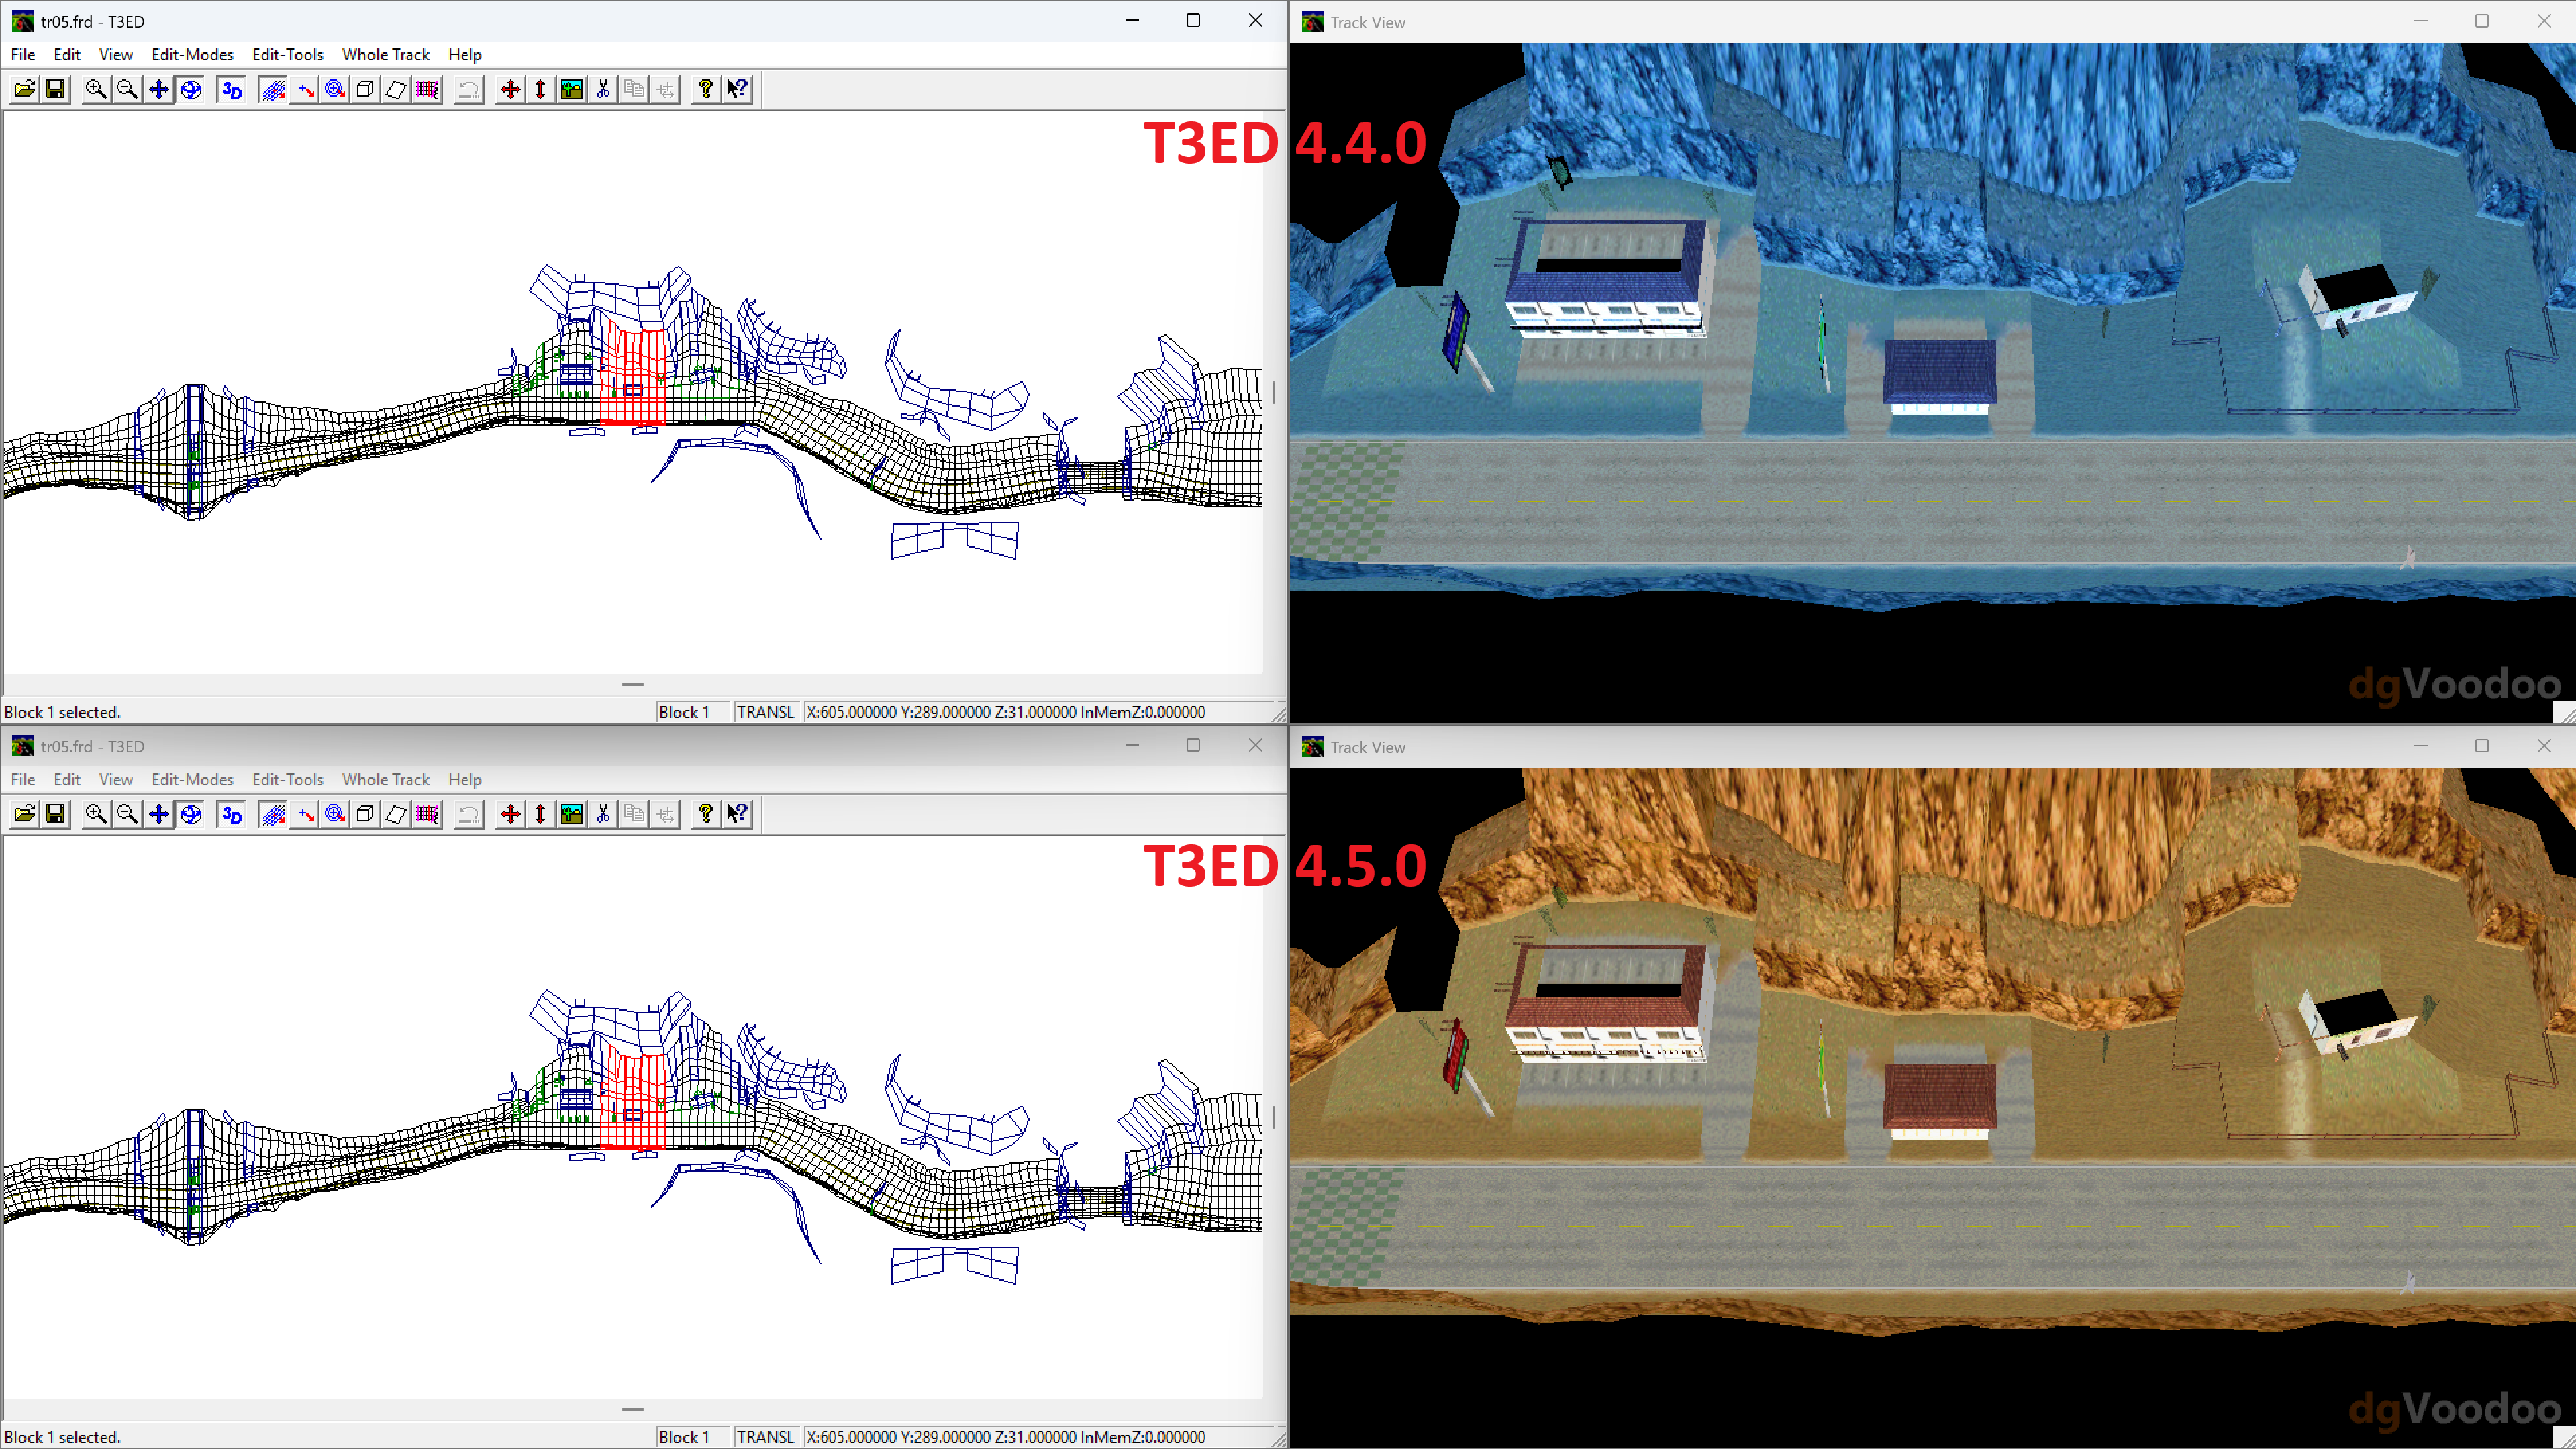The image size is (2576, 1449).
Task: Expand Edit-Modes menu in T3ED 4.4.0 window
Action: [192, 55]
